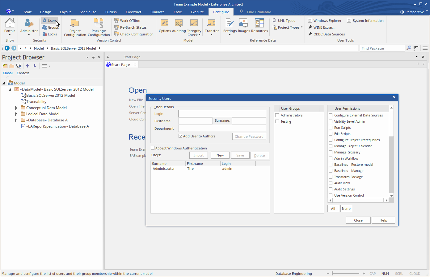Tick the Administrators user group checkbox
This screenshot has height=277, width=430.
click(x=277, y=115)
